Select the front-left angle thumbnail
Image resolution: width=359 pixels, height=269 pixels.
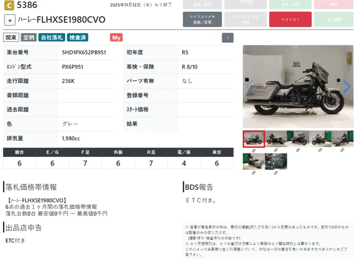320,139
